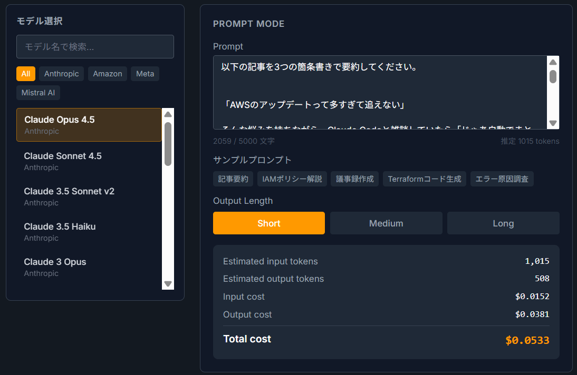The width and height of the screenshot is (577, 375).
Task: Filter models by Mistral AI
Action: pyautogui.click(x=38, y=93)
